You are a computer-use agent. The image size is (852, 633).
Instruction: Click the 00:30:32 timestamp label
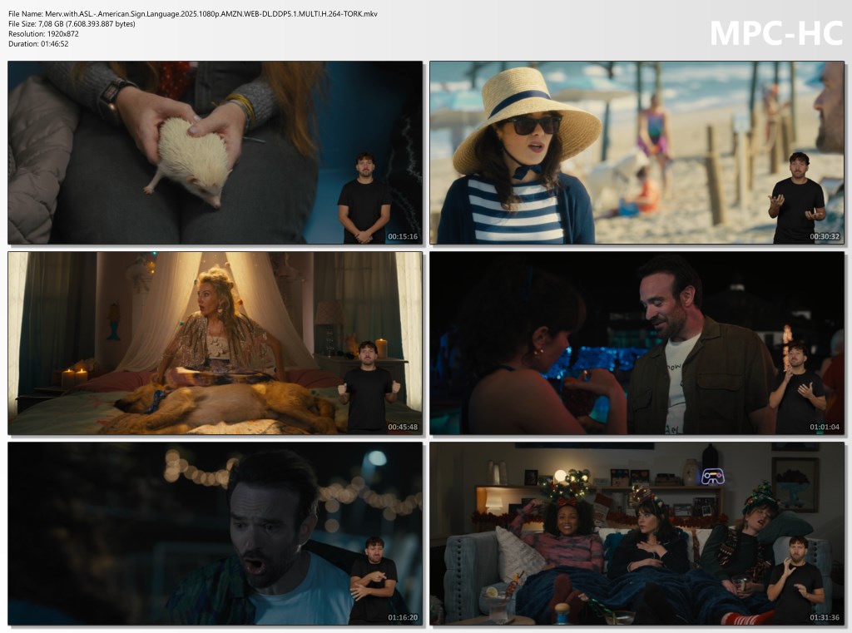coord(825,237)
